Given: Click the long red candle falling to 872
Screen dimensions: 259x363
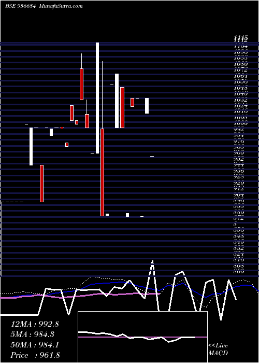Looking at the screenshot, I should tap(102, 172).
